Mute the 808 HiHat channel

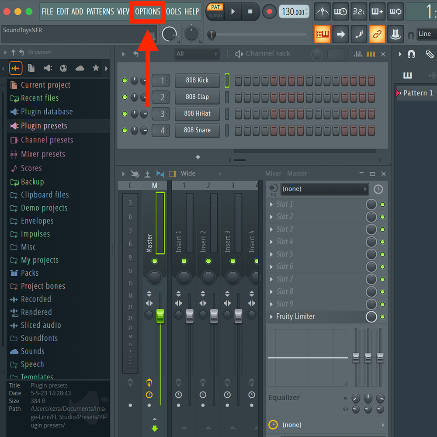[125, 114]
